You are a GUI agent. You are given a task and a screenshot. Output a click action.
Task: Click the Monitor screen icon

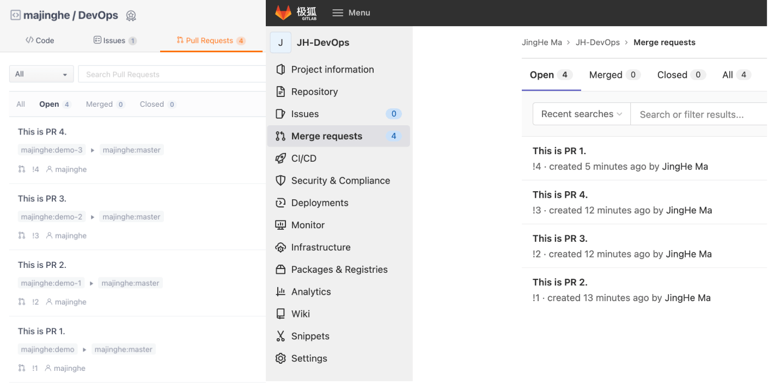(281, 225)
